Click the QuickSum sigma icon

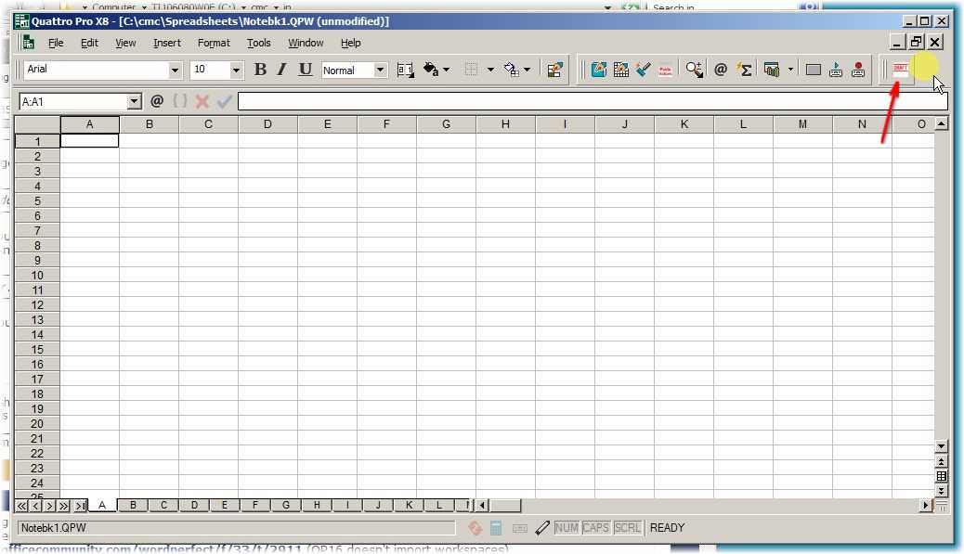click(744, 70)
